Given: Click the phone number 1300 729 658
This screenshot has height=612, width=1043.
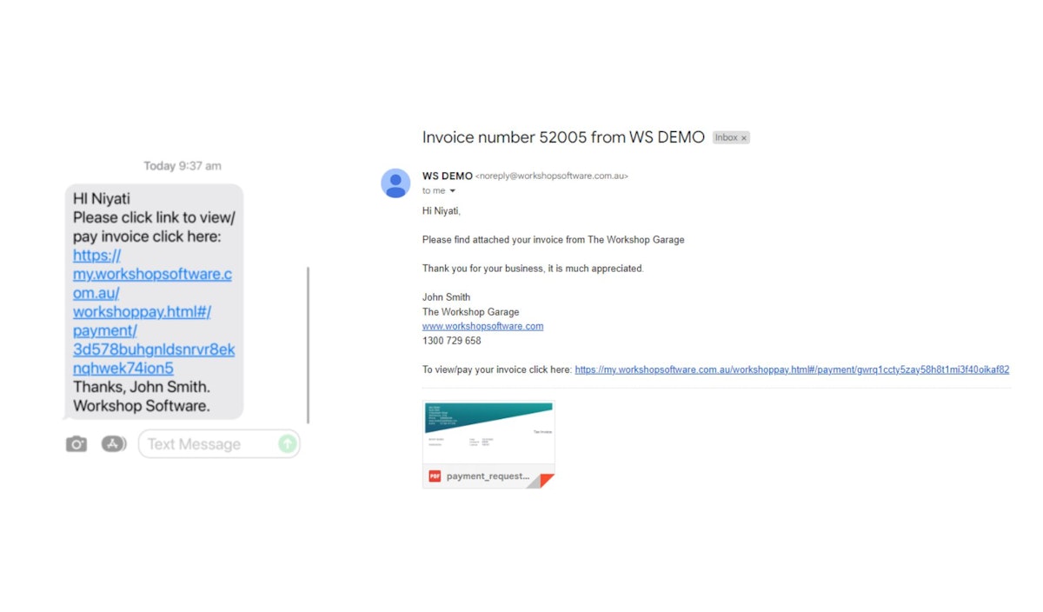Looking at the screenshot, I should [x=451, y=341].
